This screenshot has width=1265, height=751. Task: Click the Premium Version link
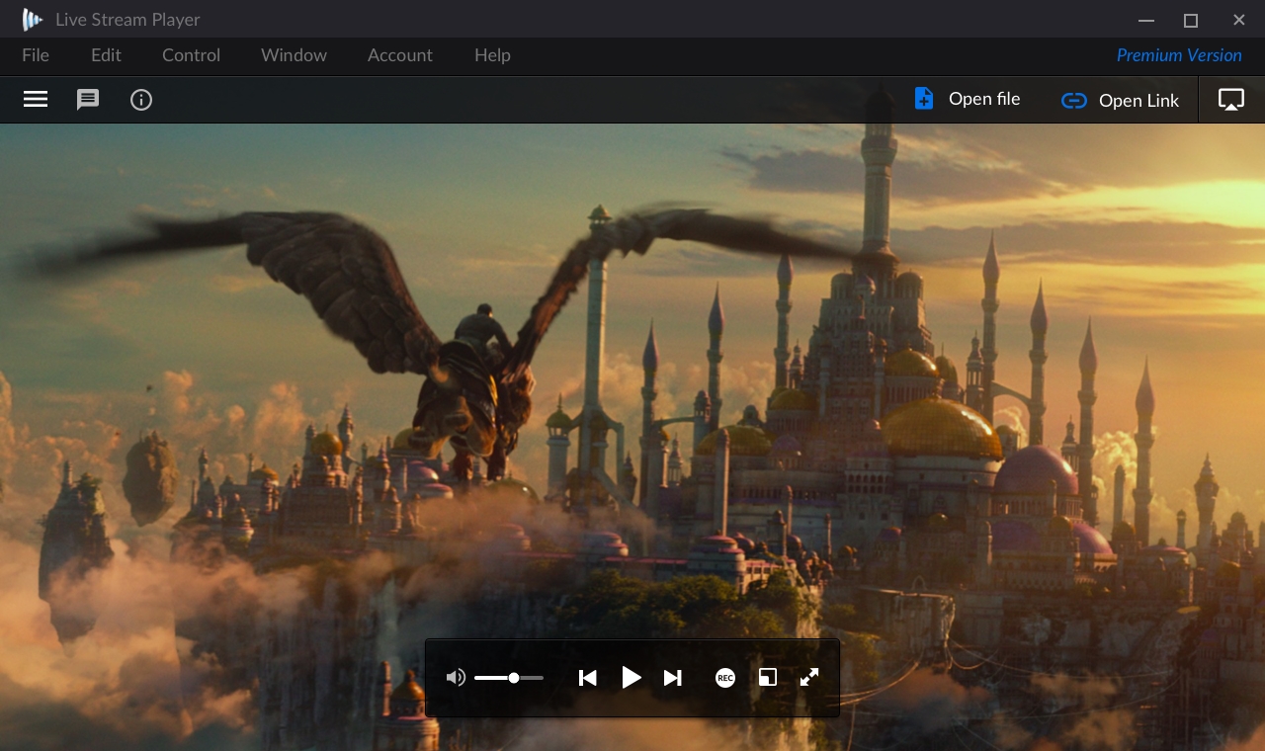(x=1178, y=55)
